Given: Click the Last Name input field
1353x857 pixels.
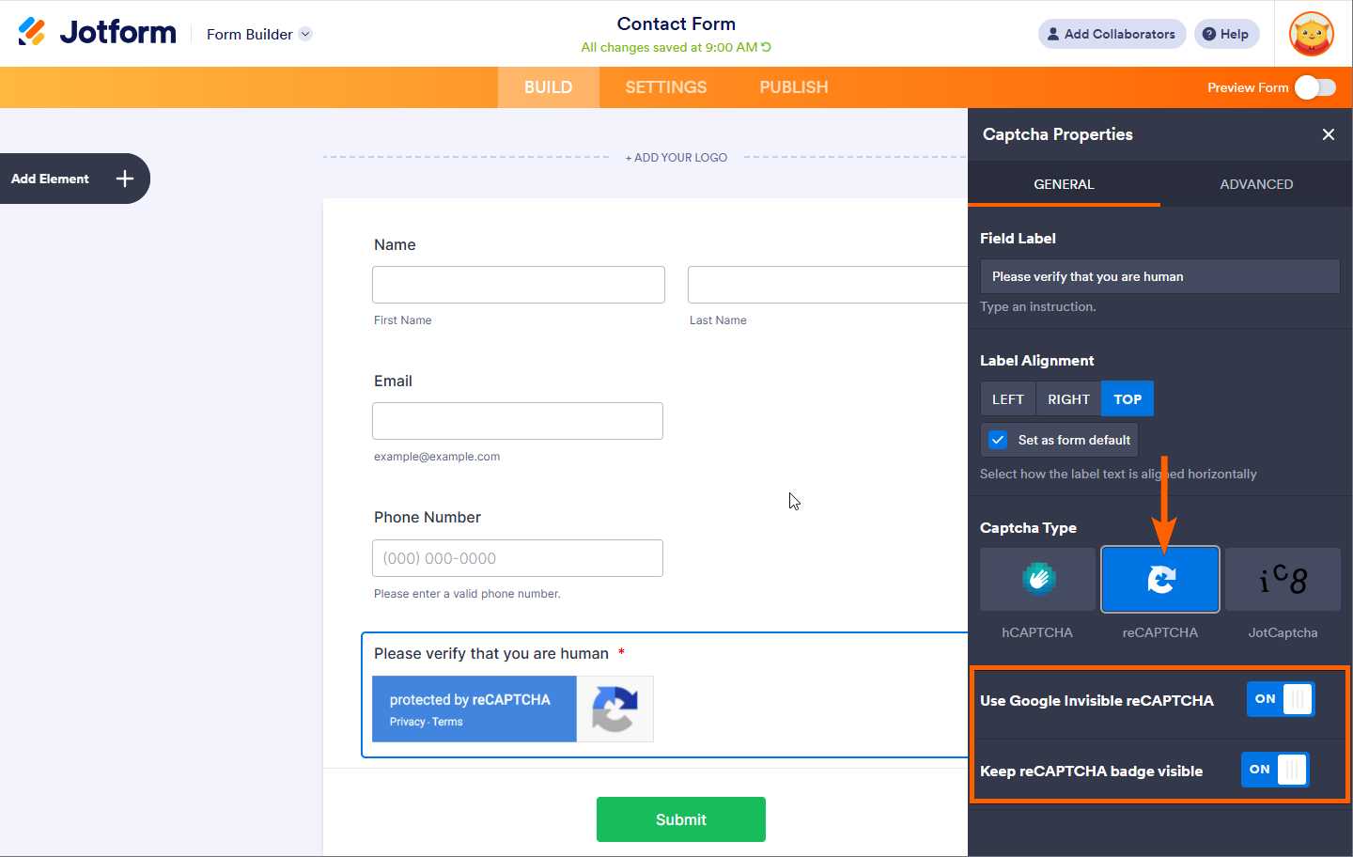Looking at the screenshot, I should [828, 285].
